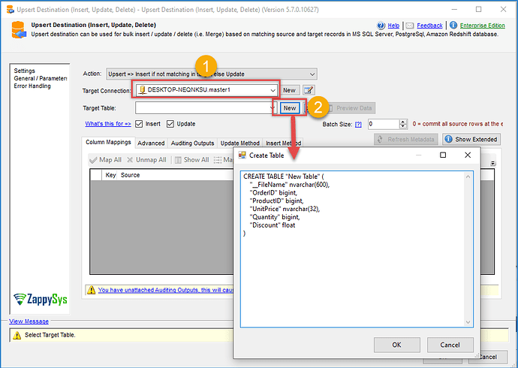Click Unmap All toolbar button
Image resolution: width=518 pixels, height=368 pixels.
point(146,160)
